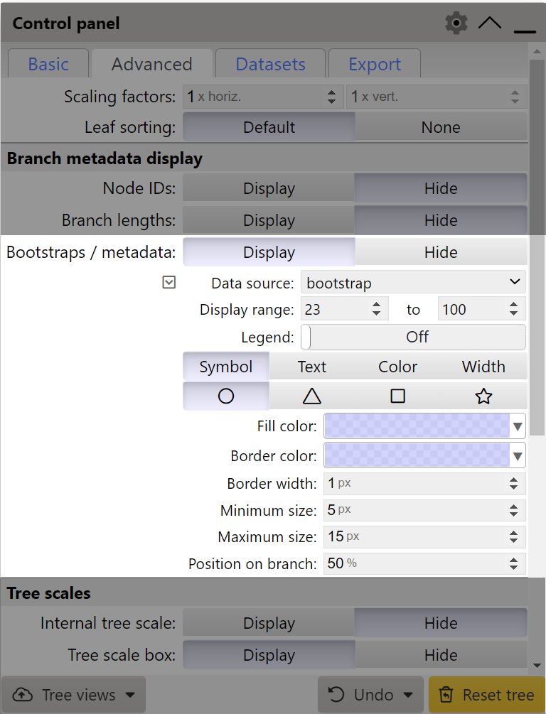Viewport: 546px width, 714px height.
Task: Select the triangle symbol shape
Action: pyautogui.click(x=311, y=396)
